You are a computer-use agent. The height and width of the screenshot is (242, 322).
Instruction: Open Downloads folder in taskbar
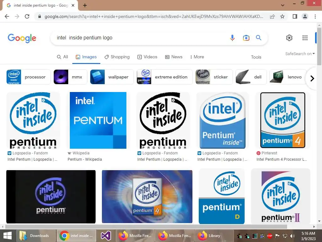click(x=36, y=236)
